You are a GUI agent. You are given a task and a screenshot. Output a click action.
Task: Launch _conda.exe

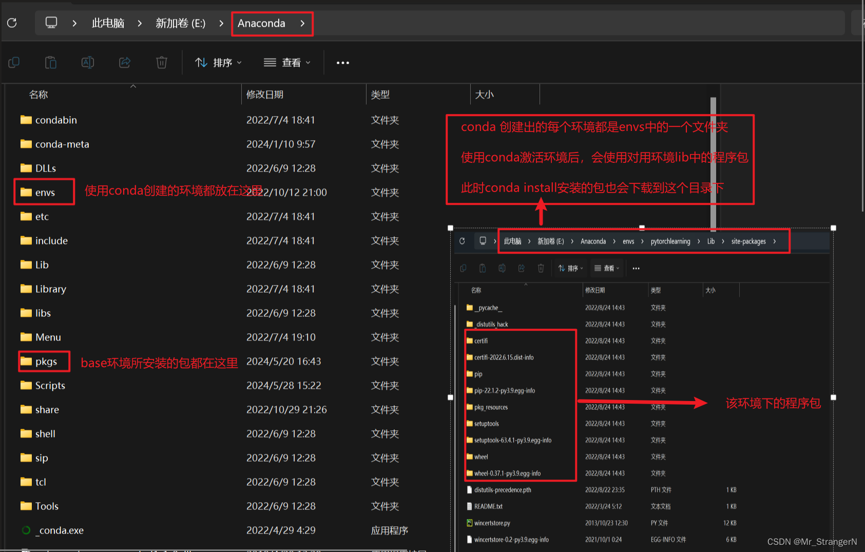[x=59, y=530]
